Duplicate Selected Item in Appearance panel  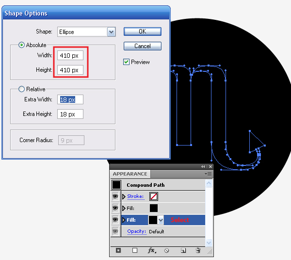183,250
